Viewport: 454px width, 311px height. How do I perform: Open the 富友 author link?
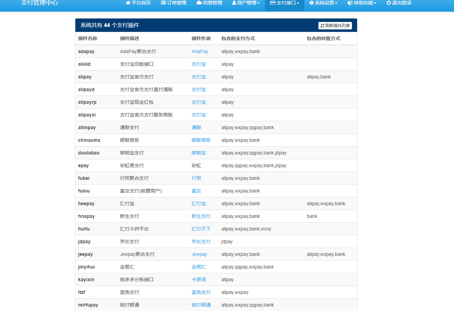[x=196, y=191]
